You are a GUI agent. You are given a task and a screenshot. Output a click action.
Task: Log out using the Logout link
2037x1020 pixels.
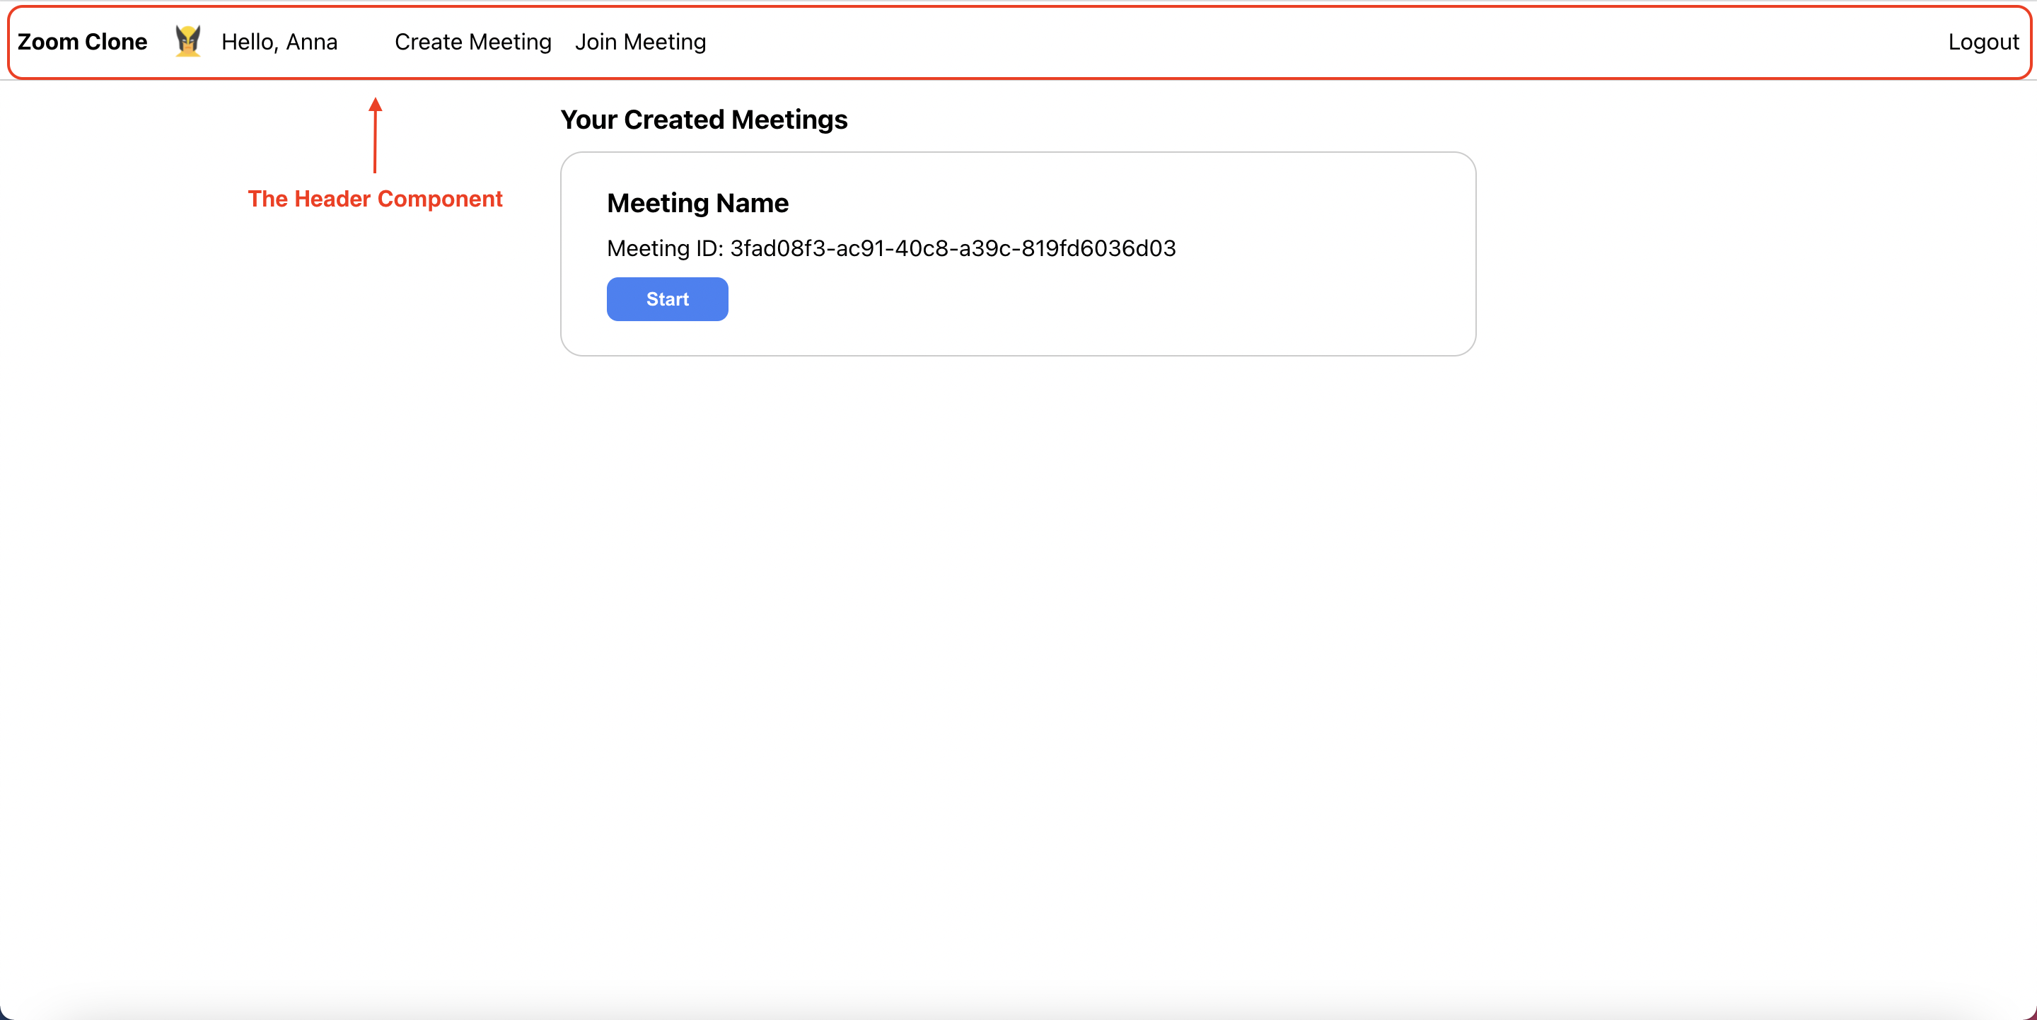pyautogui.click(x=1983, y=42)
